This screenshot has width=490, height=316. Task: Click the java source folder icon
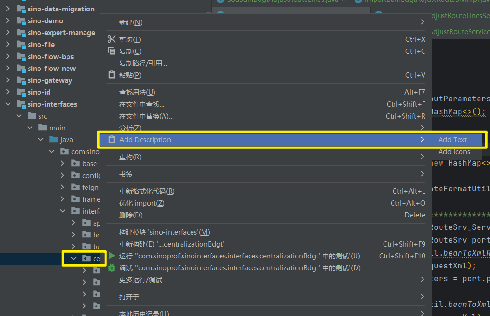pos(53,139)
